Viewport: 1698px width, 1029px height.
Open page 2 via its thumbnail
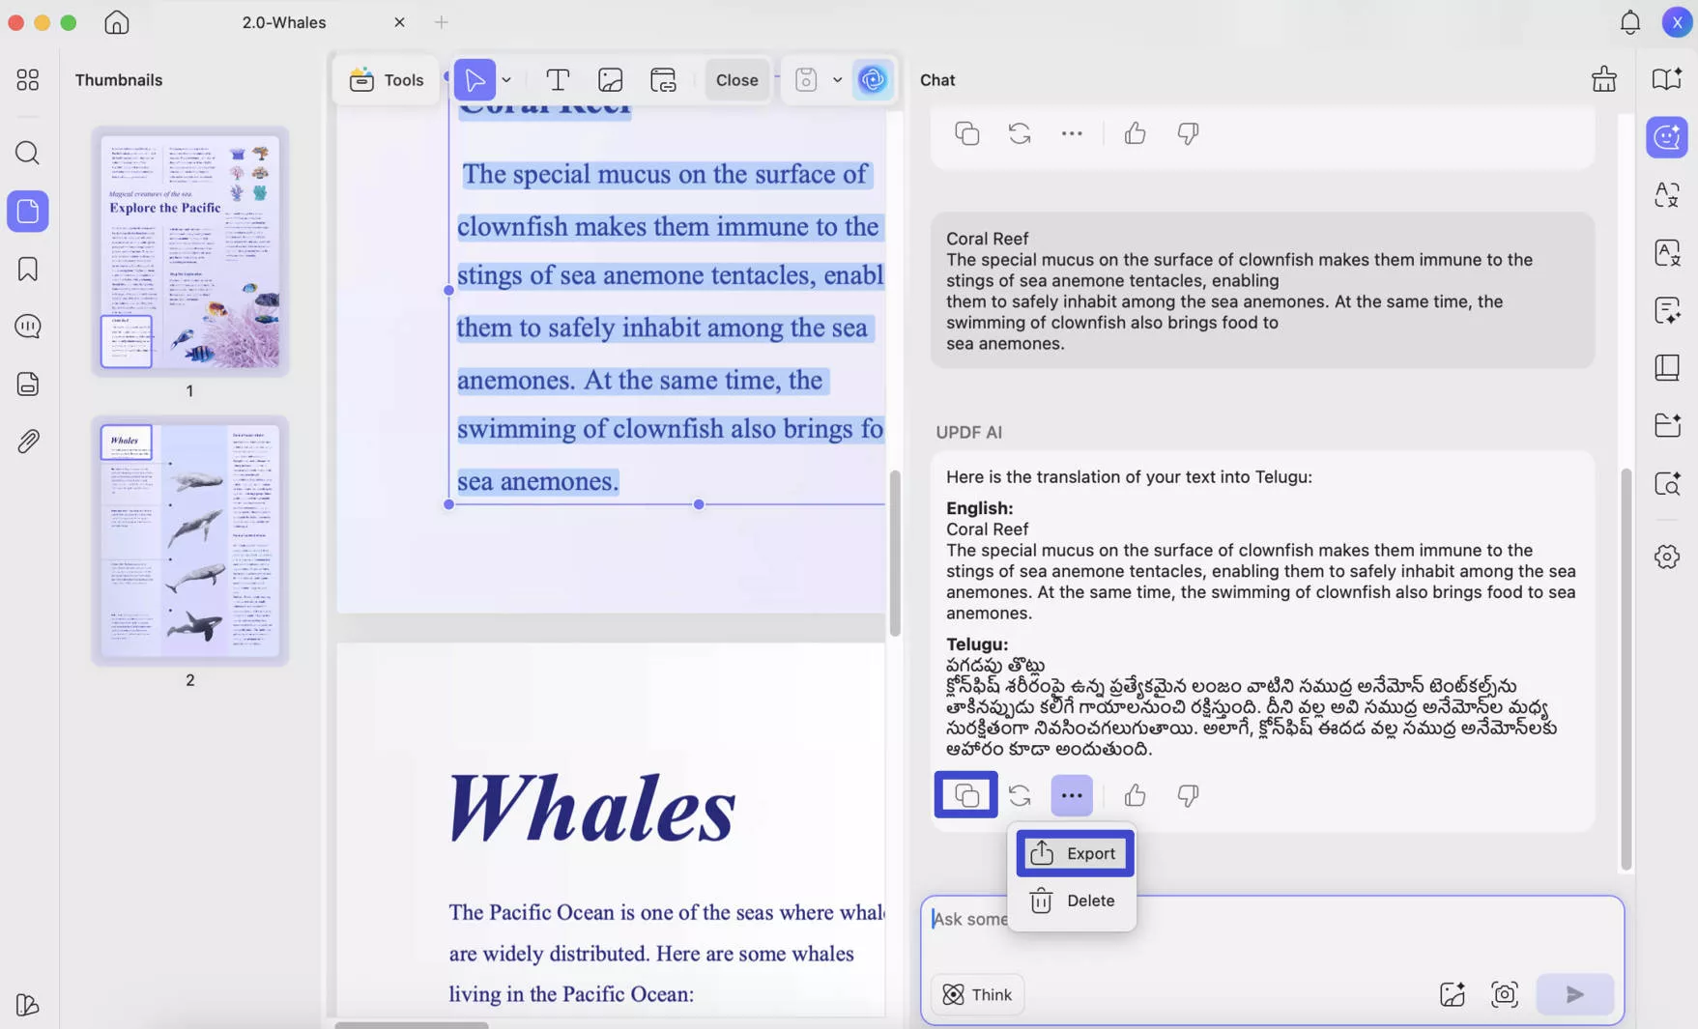tap(189, 541)
